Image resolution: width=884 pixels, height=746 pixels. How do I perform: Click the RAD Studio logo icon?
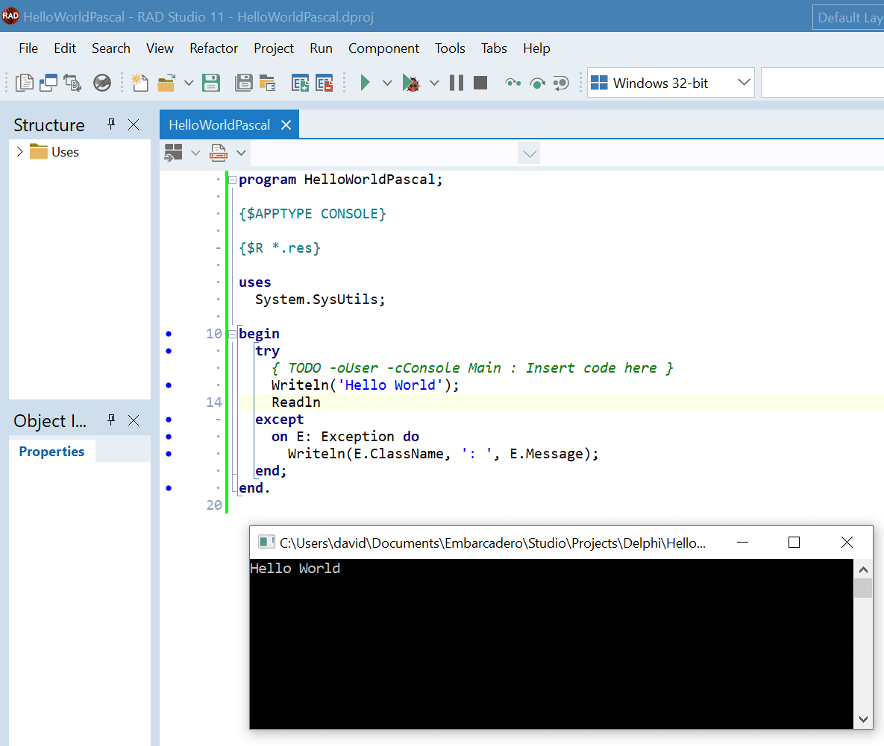coord(10,16)
